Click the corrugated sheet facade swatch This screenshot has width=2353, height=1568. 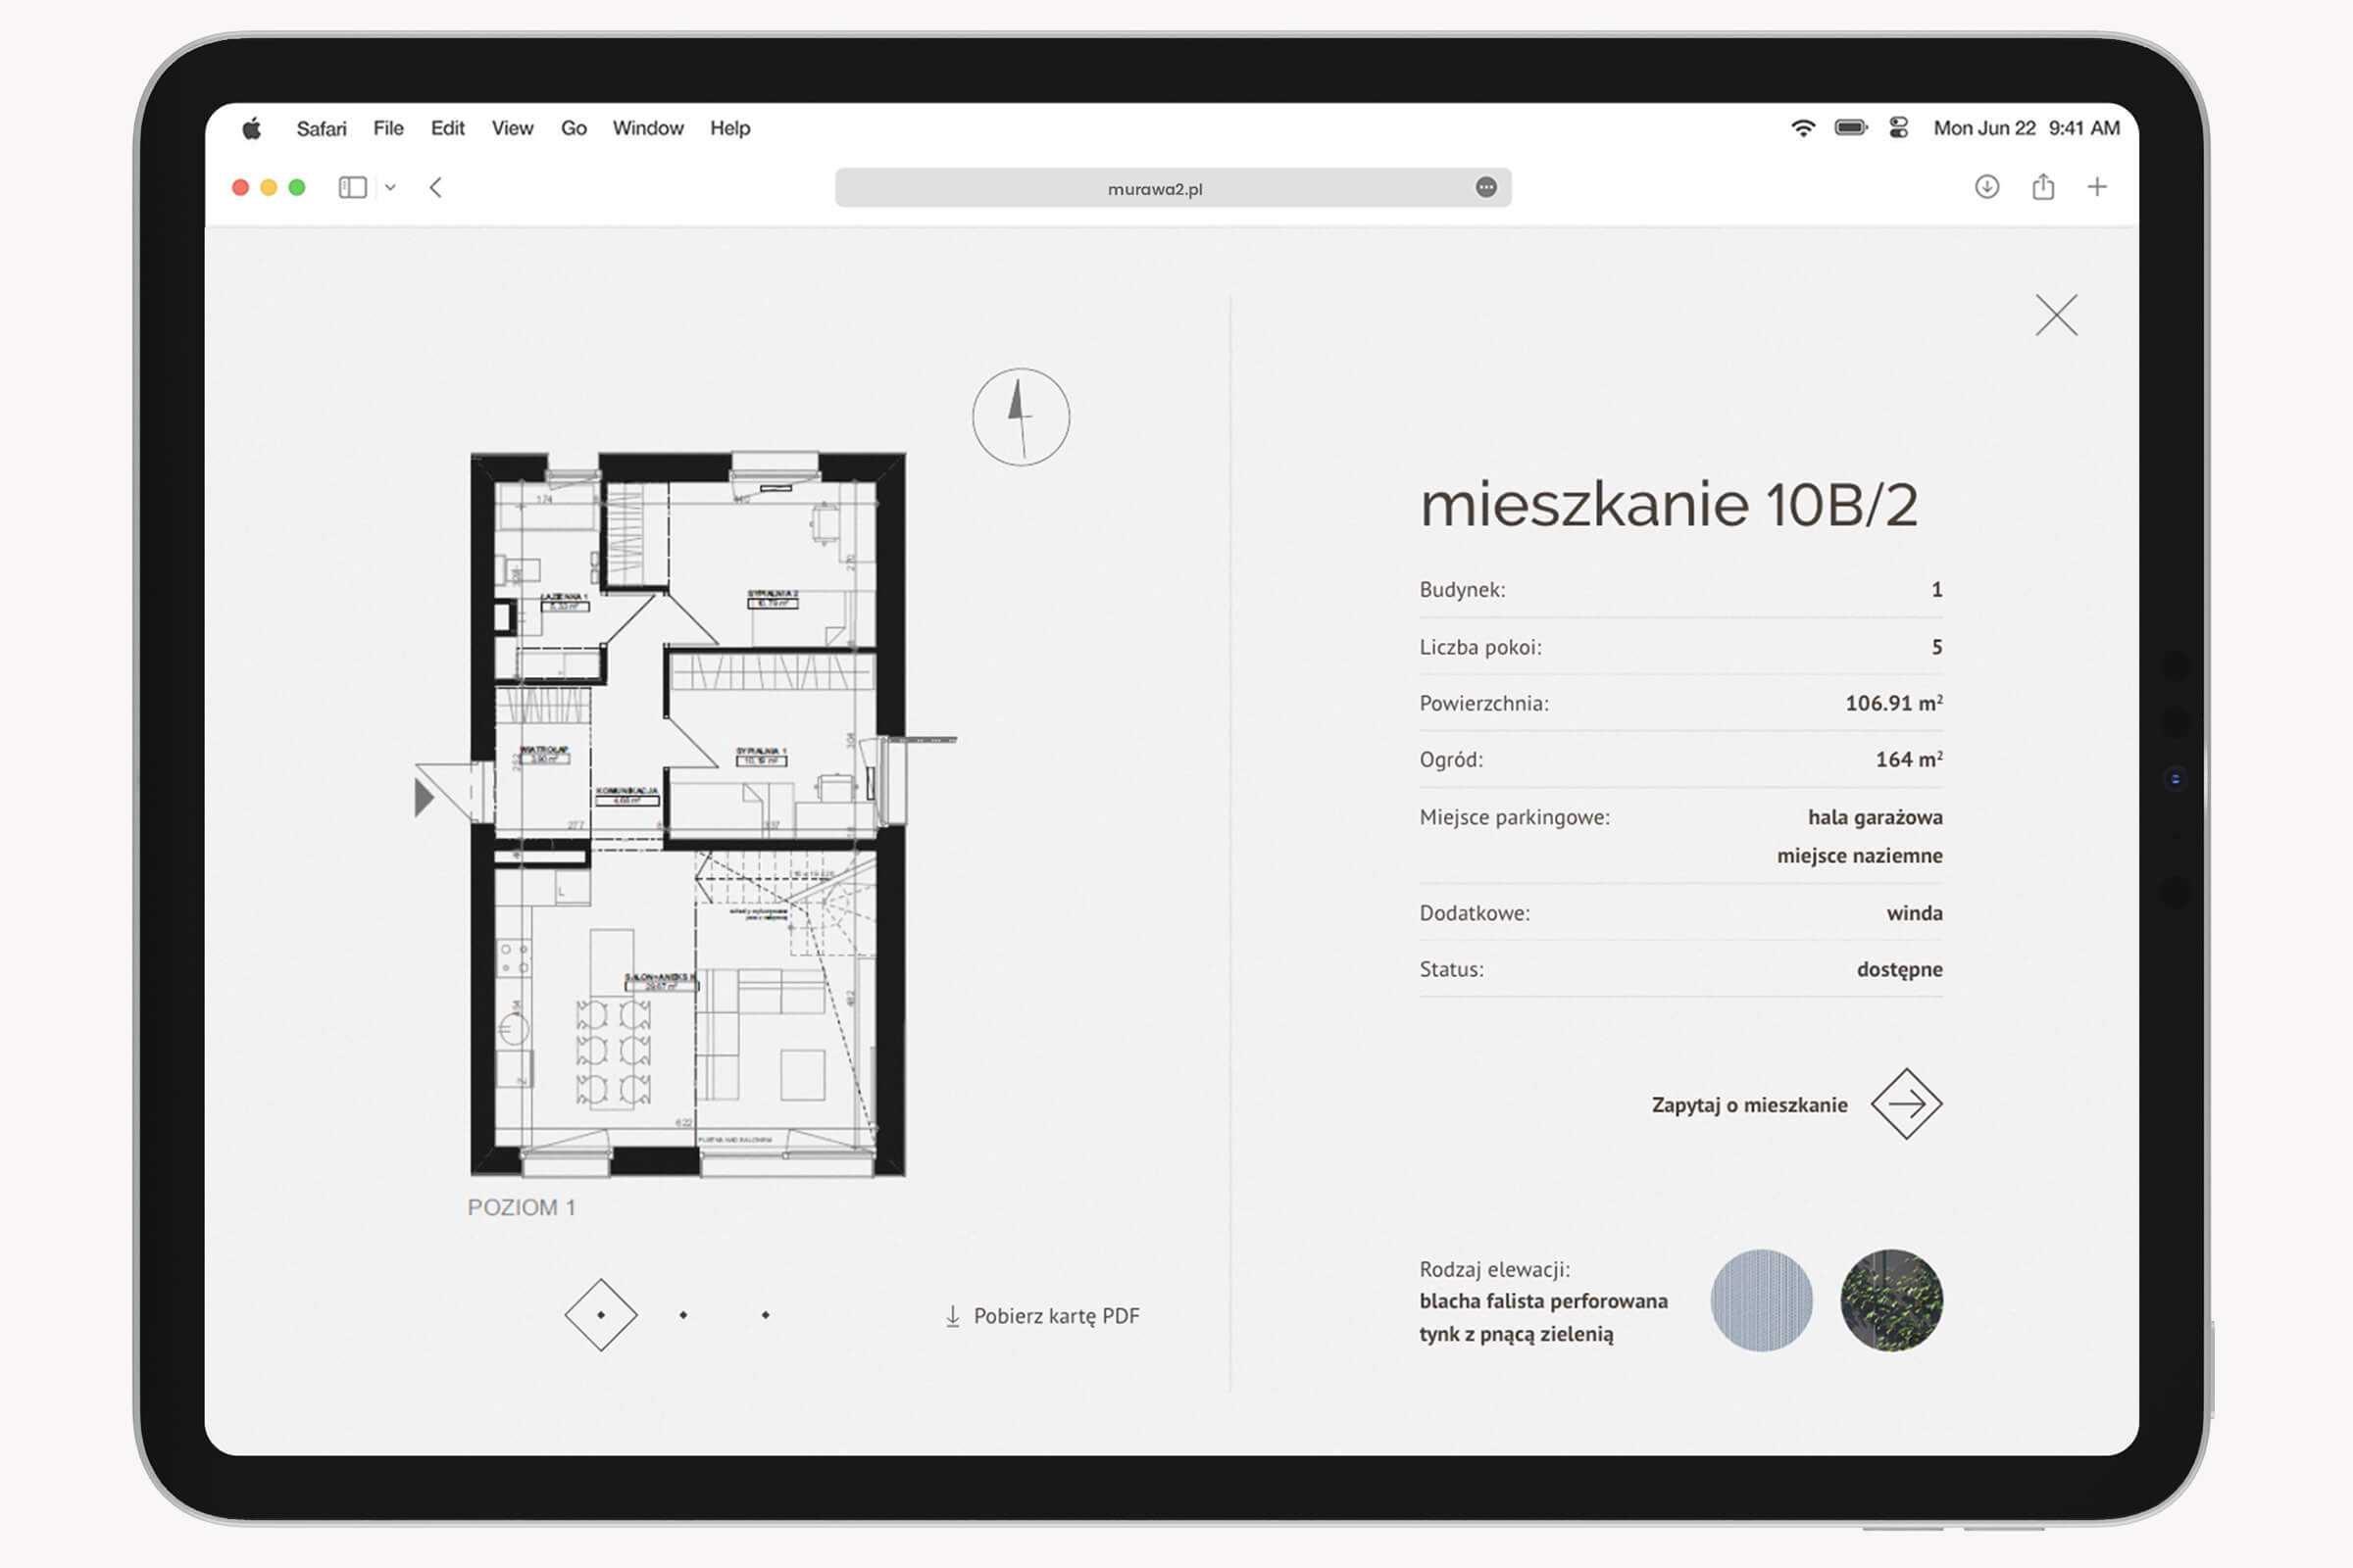pos(1761,1300)
